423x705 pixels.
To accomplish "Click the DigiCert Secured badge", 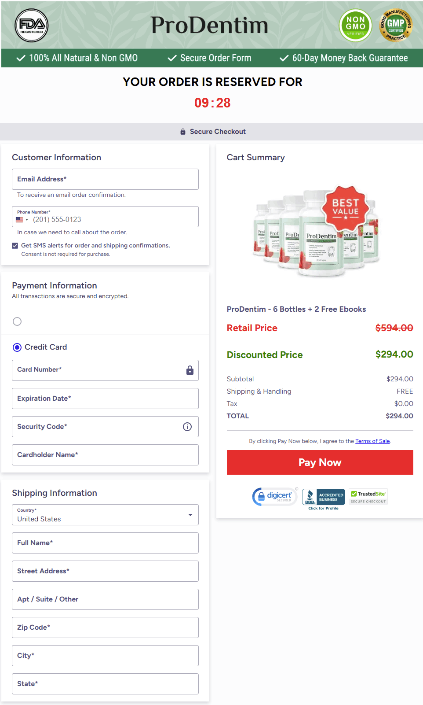I will pos(275,496).
